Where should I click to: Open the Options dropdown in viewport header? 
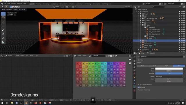tap(128, 7)
